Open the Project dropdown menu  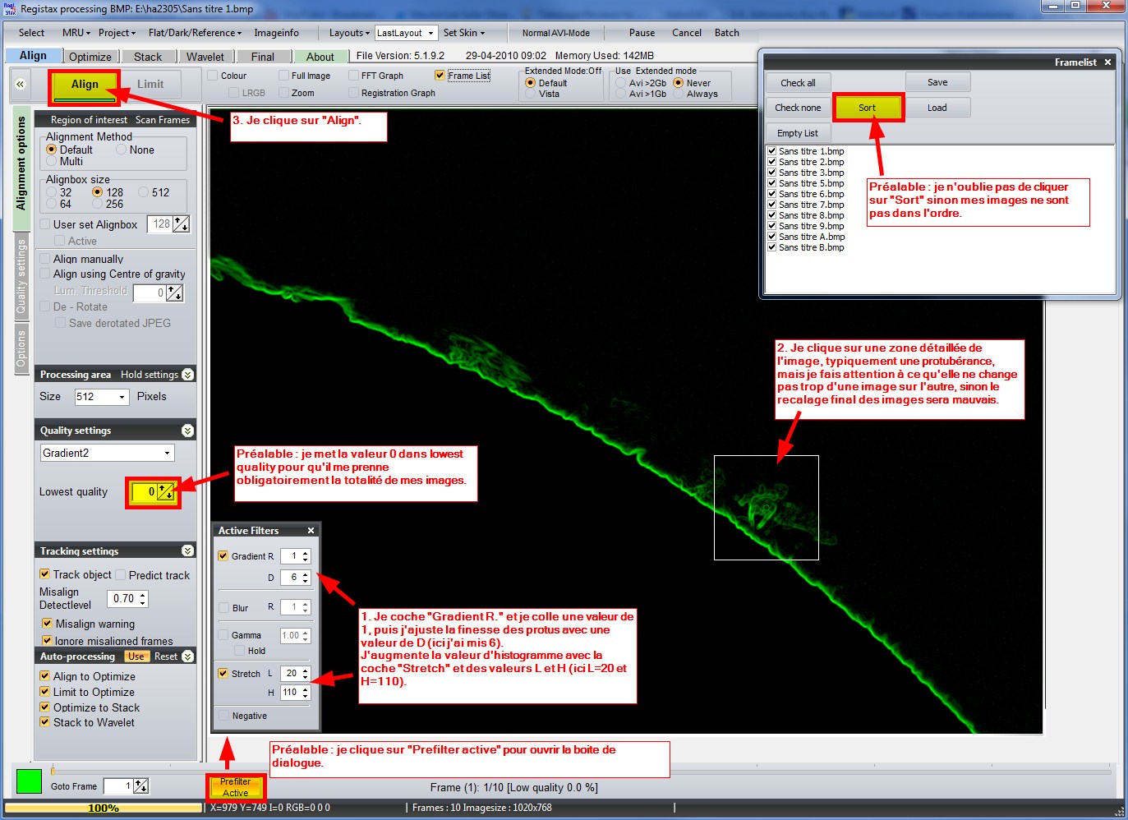point(117,33)
